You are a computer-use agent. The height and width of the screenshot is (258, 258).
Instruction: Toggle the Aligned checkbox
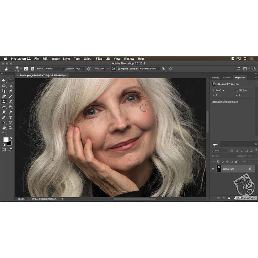click(x=119, y=69)
